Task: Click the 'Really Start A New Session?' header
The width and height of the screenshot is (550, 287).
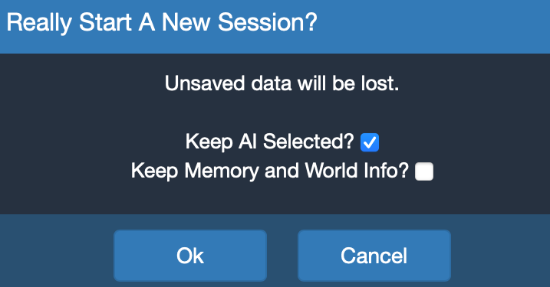Action: tap(162, 23)
